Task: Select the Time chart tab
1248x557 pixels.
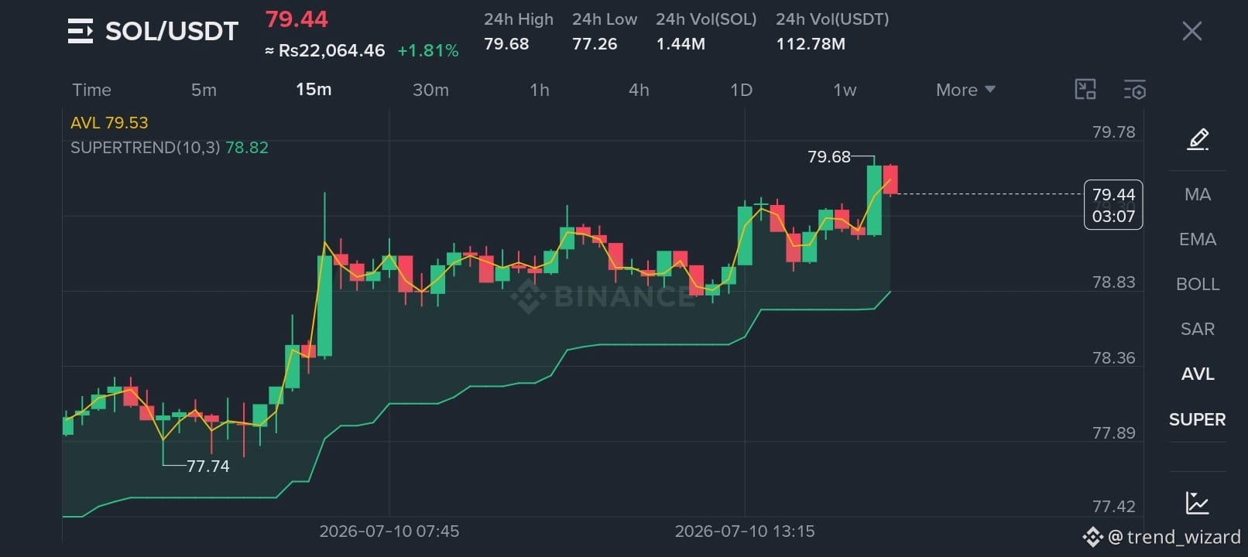Action: 91,90
